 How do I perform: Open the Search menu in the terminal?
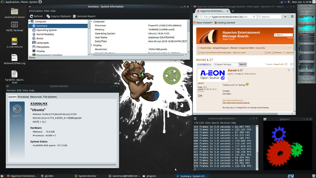(x=215, y=123)
